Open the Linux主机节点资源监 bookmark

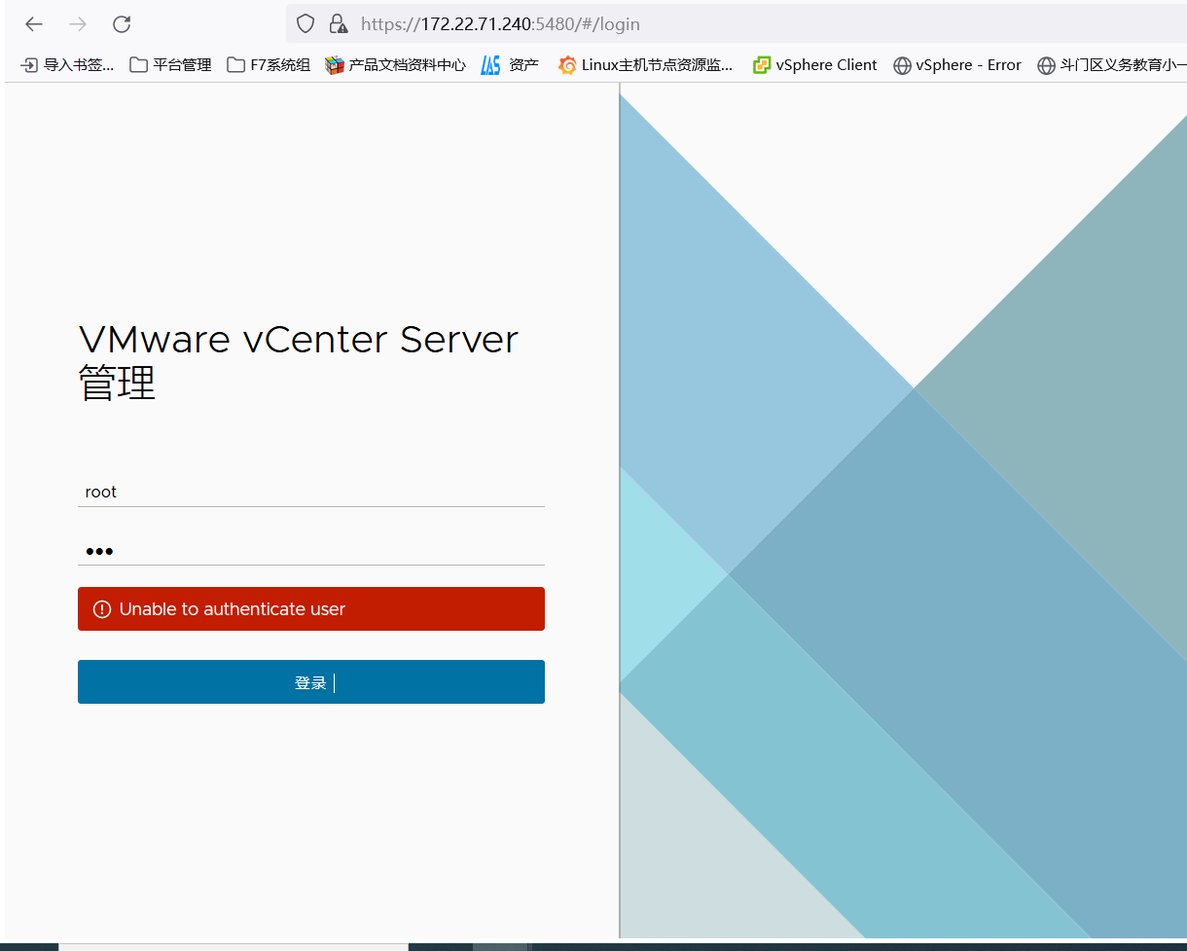point(645,65)
